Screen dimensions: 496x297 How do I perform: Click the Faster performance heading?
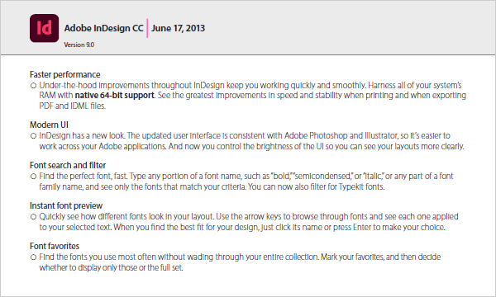coord(64,74)
